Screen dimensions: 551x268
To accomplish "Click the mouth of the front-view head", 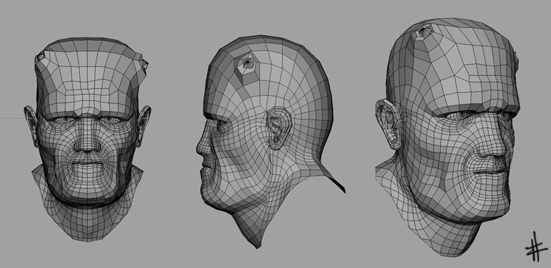I will (x=86, y=165).
